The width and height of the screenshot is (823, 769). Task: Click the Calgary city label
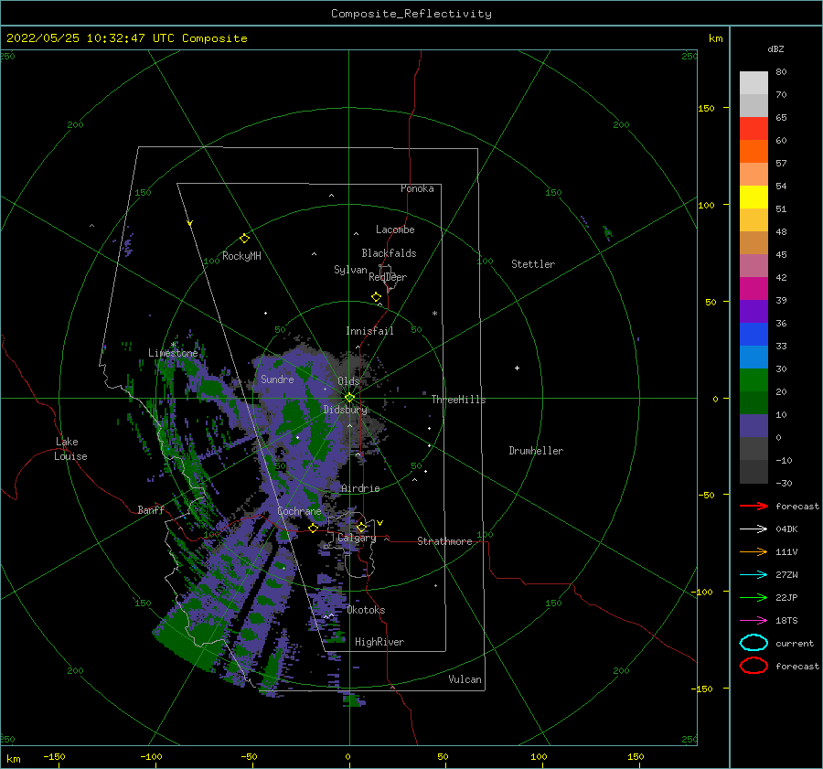pyautogui.click(x=357, y=538)
